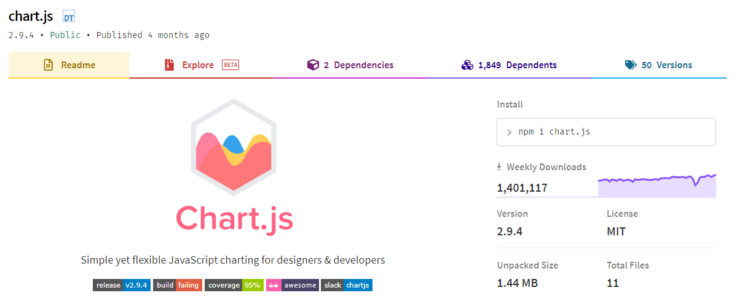Copy the npm i chart.js install command
This screenshot has width=737, height=298.
(606, 132)
